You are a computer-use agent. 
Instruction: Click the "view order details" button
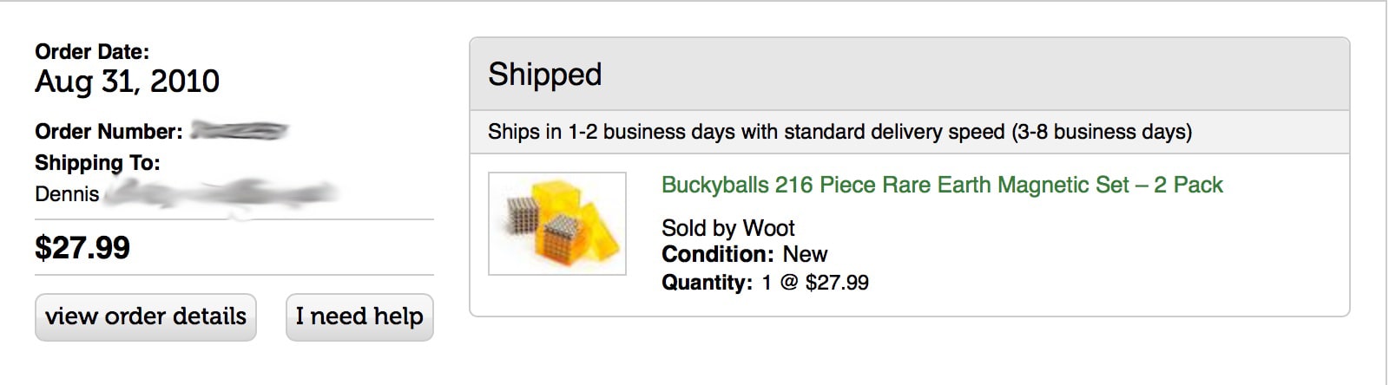pyautogui.click(x=146, y=316)
